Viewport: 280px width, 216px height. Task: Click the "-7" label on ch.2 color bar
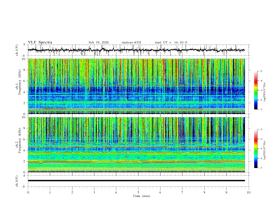coord(261,168)
